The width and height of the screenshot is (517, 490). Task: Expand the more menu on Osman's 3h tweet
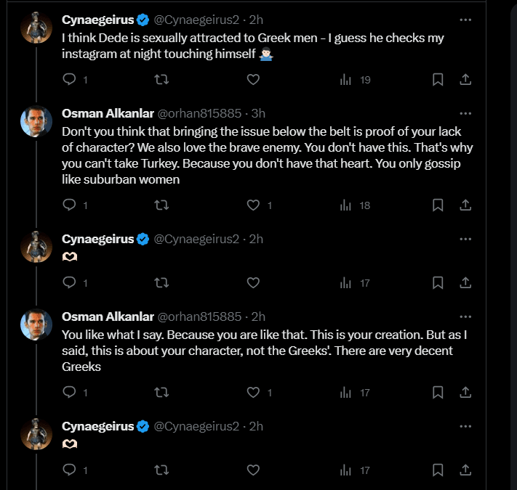(x=466, y=113)
